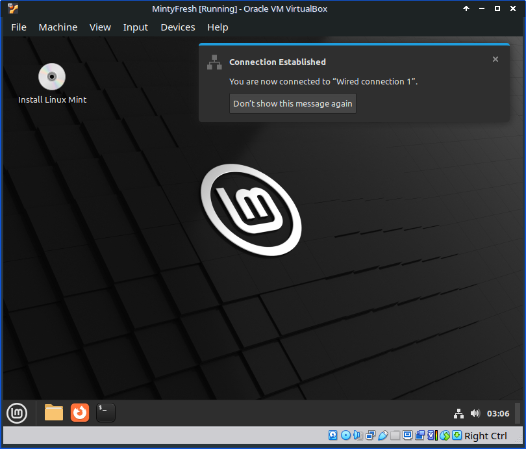Open the Linux Mint start menu
This screenshot has height=449, width=526.
17,413
